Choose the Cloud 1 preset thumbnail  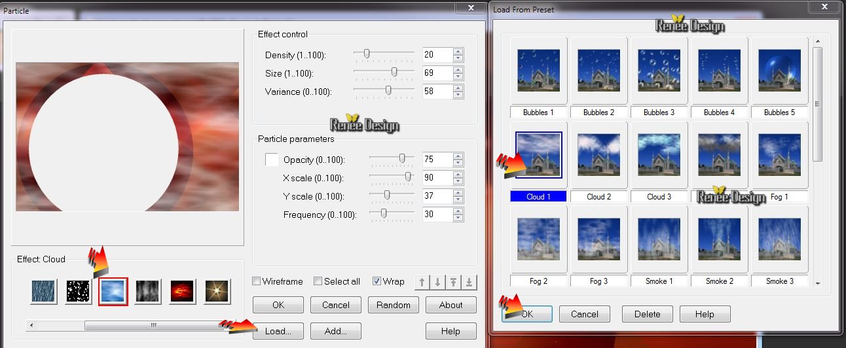tap(538, 155)
